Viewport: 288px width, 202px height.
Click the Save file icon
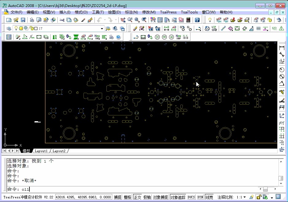click(23, 20)
